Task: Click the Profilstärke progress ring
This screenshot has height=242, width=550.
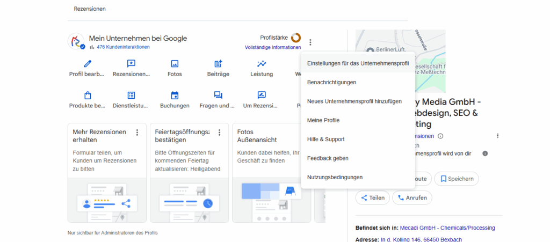Action: (x=296, y=38)
